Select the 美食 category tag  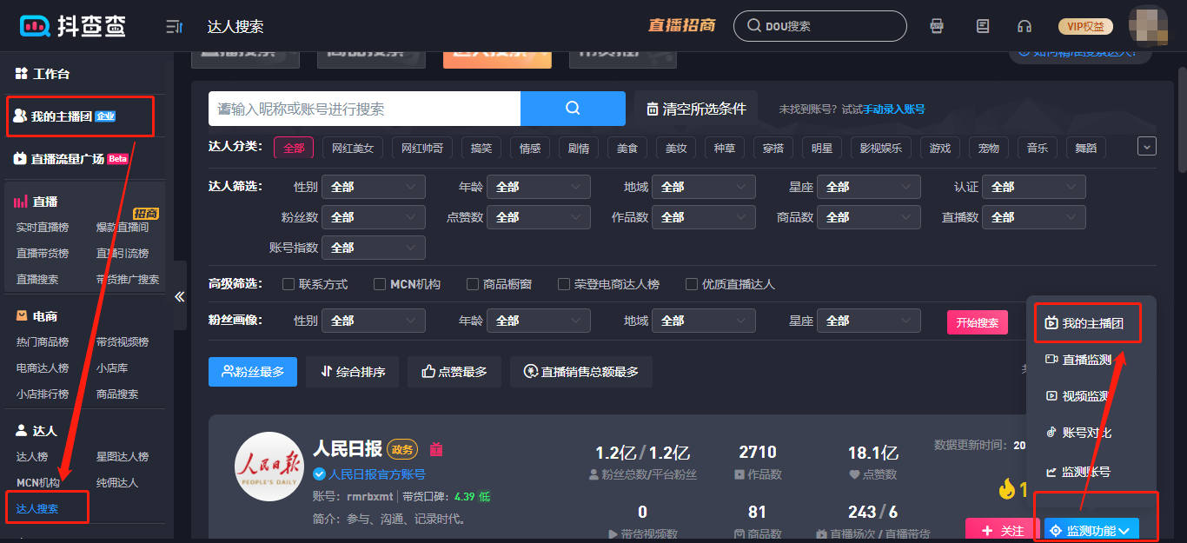click(x=627, y=148)
